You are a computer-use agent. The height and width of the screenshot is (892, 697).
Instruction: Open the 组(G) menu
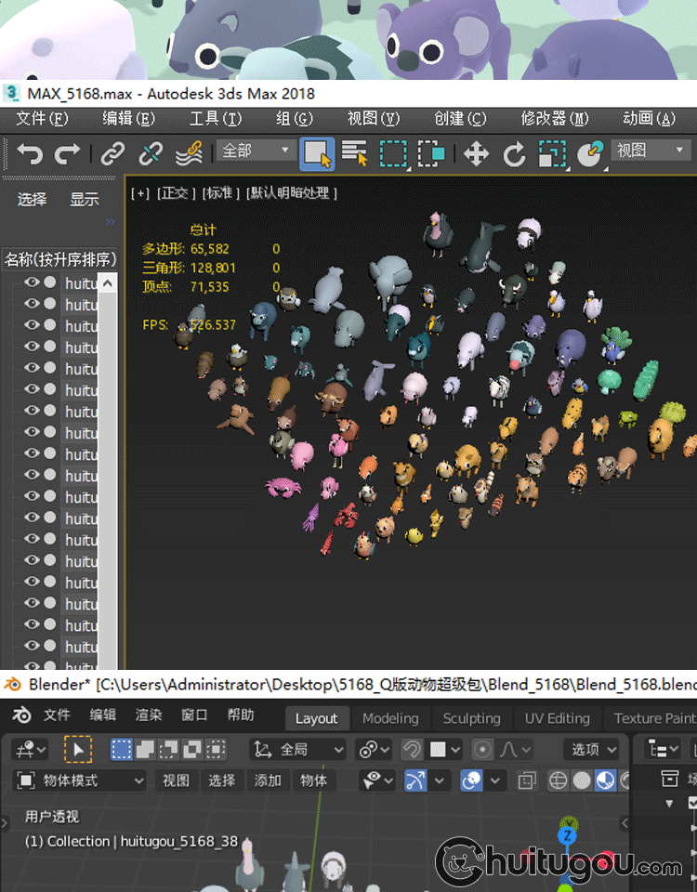tap(295, 119)
